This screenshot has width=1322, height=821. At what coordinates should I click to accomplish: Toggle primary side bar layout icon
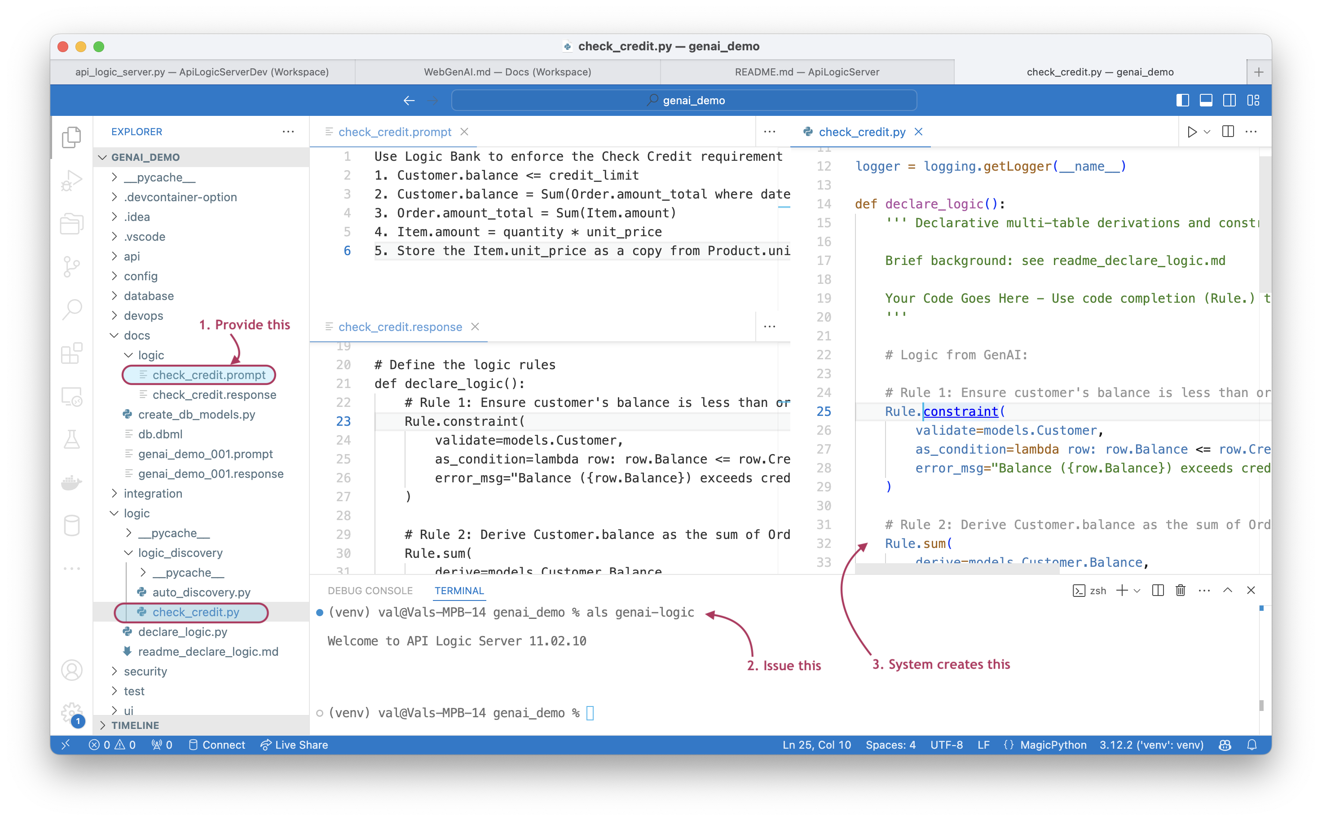pos(1182,101)
